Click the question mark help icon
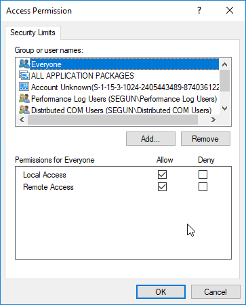Viewport: 246px width, 305px height. (x=199, y=10)
